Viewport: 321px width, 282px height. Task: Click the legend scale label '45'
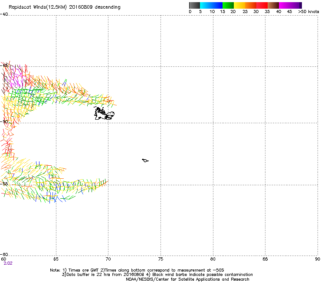(x=289, y=12)
